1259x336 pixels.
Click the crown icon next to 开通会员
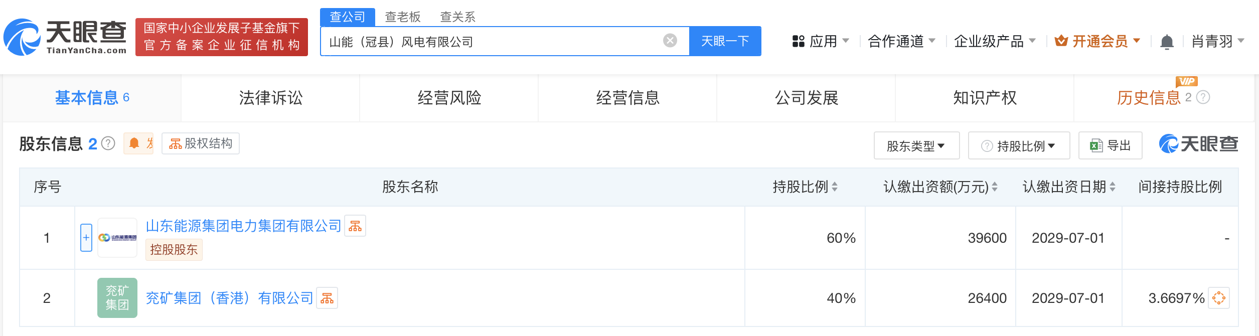pyautogui.click(x=1061, y=41)
